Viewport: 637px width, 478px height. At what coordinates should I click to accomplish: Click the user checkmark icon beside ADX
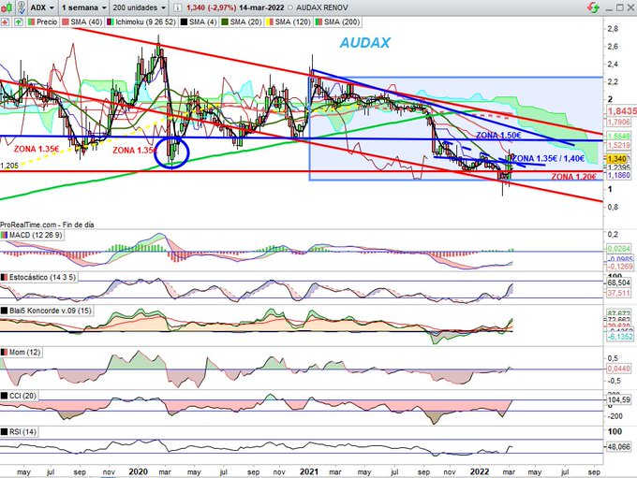22,7
